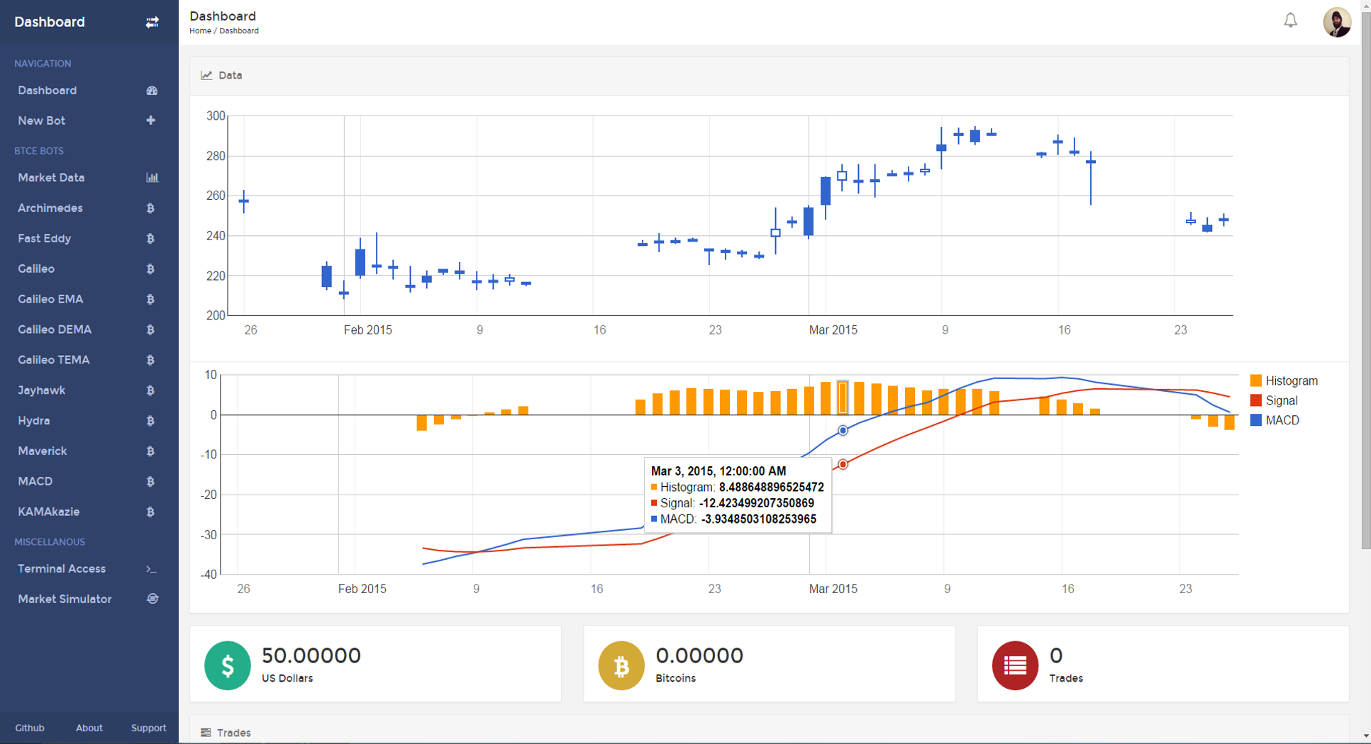Click the scrollbar down arrow
The height and width of the screenshot is (744, 1371).
[x=1365, y=736]
